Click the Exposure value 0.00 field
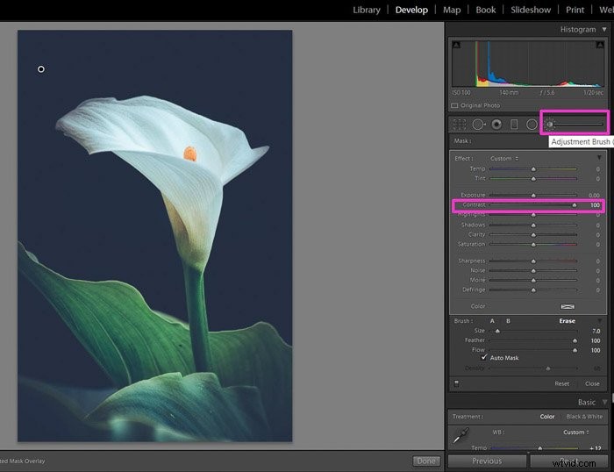614x472 pixels. pyautogui.click(x=594, y=195)
